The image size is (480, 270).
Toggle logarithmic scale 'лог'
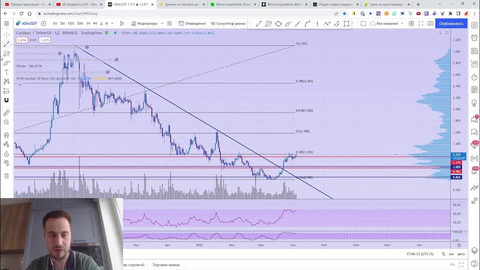pos(451,254)
